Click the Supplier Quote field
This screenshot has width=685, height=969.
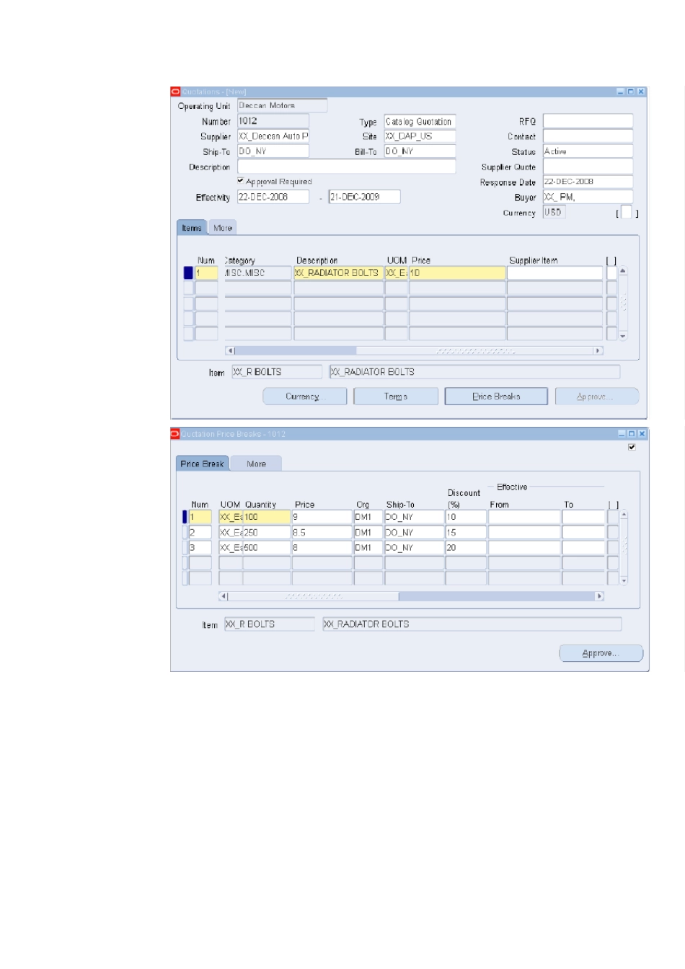(588, 167)
